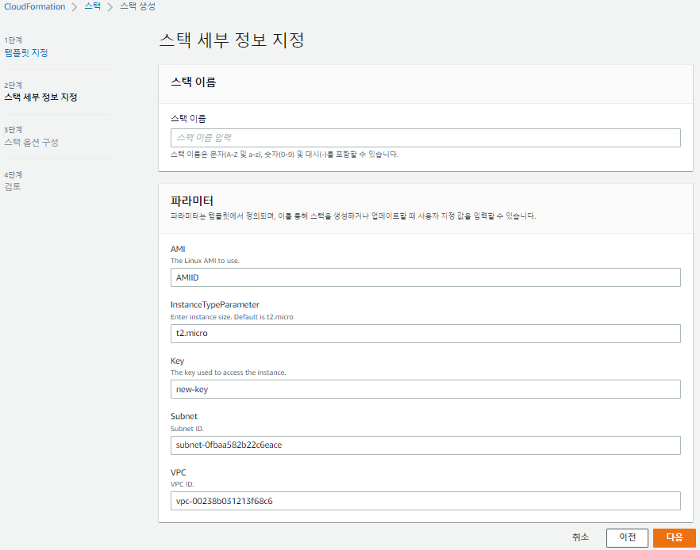The width and height of the screenshot is (700, 550).
Task: Click the 'The Linux AMI to use.' description
Action: (205, 261)
